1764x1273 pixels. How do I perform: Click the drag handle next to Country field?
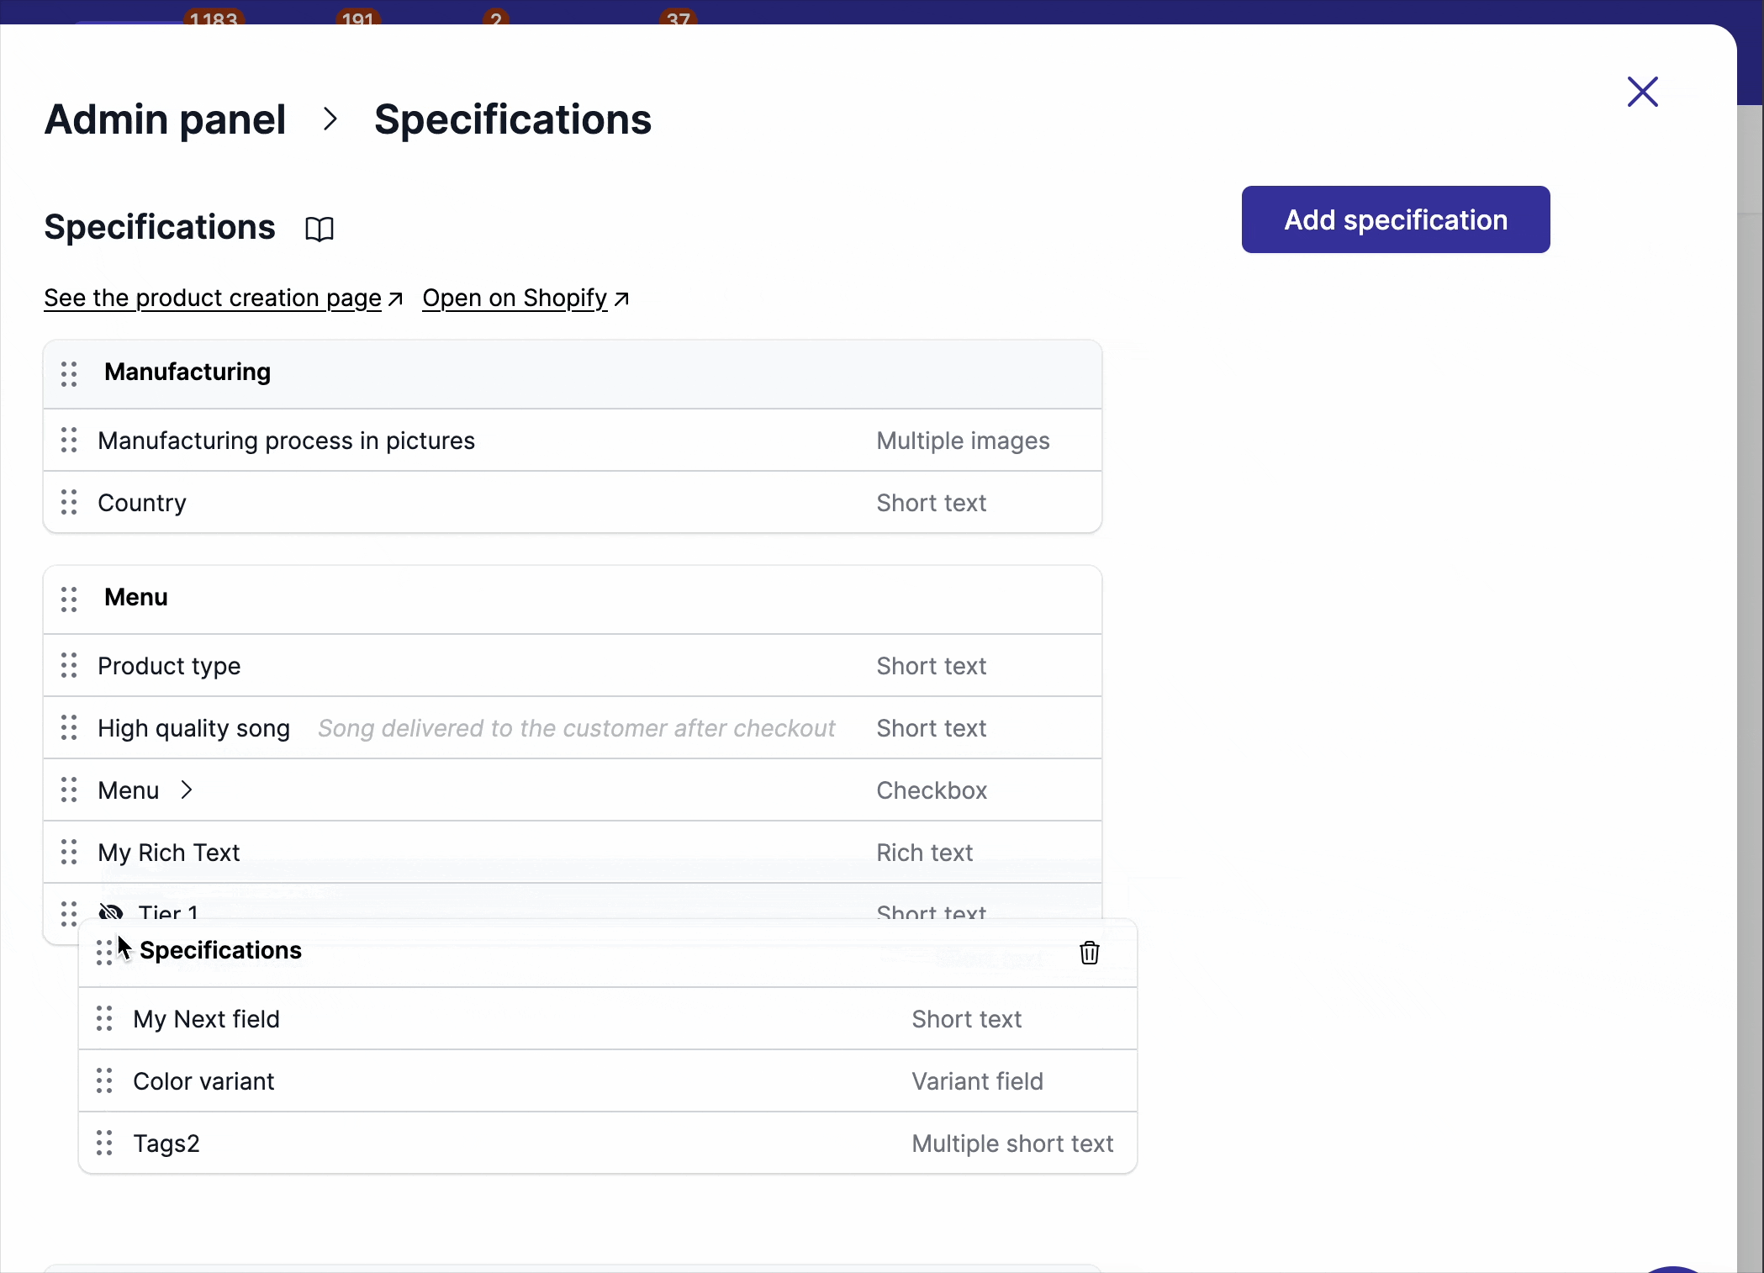click(69, 502)
